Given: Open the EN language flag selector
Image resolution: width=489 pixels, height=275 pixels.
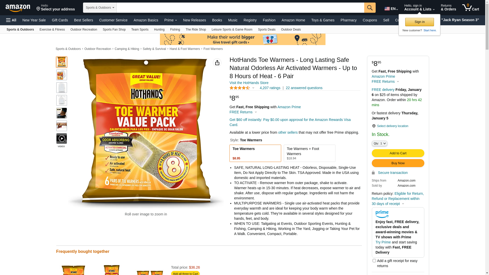Looking at the screenshot, I should [x=391, y=9].
